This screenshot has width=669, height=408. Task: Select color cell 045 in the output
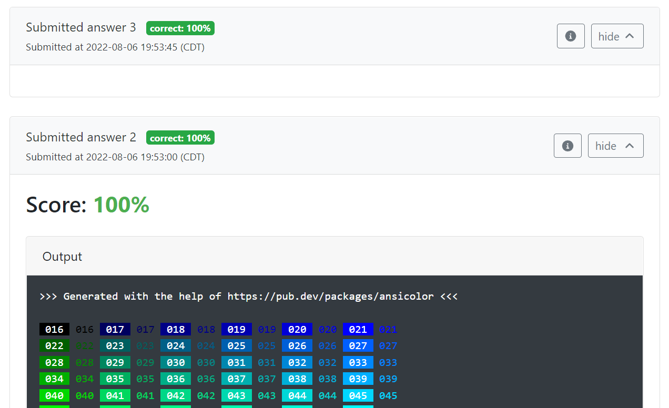click(x=358, y=395)
